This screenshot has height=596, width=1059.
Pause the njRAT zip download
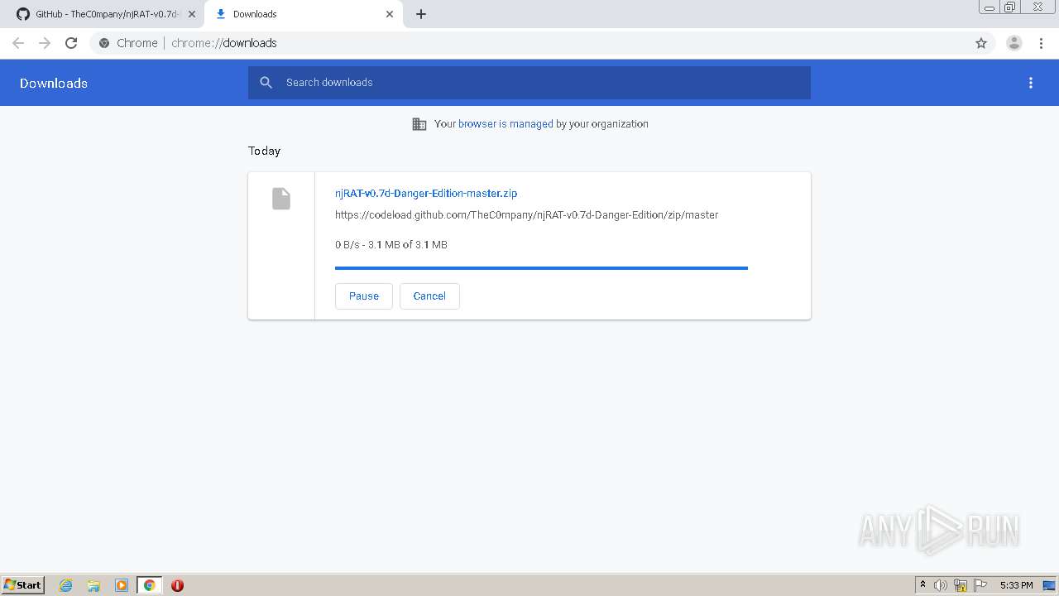tap(364, 296)
